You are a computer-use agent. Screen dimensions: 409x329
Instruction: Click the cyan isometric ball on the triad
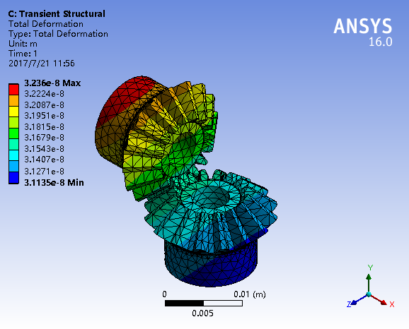369,294
